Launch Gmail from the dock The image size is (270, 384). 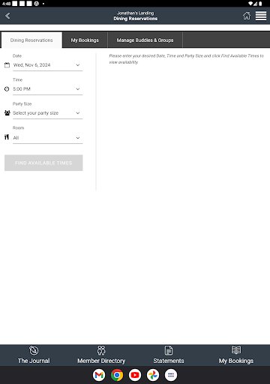click(99, 375)
